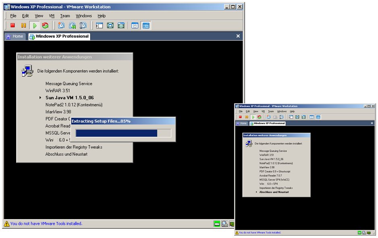Click 'MSSQL-Server SP4 (WinCC)' in small window
This screenshot has width=378, height=238.
[x=274, y=180]
